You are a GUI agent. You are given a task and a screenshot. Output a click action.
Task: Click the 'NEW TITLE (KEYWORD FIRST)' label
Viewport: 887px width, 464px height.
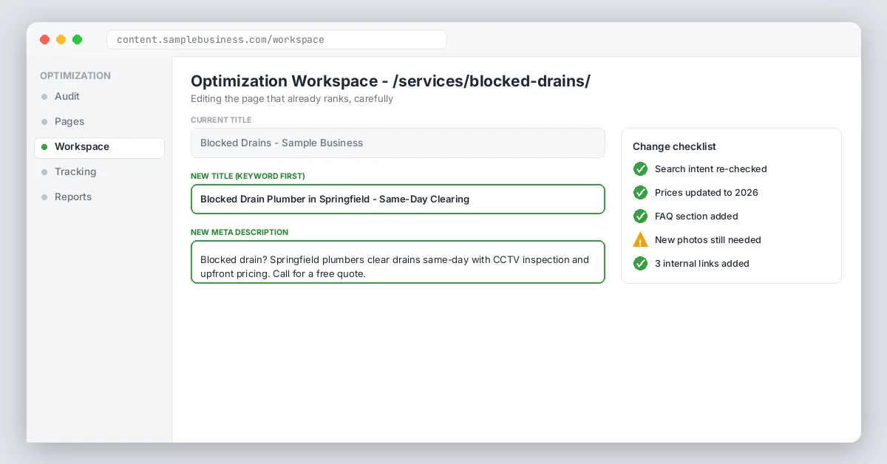coord(248,176)
